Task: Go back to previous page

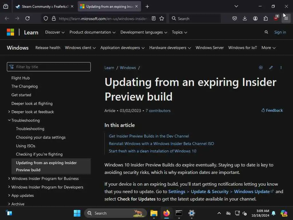Action: click(x=7, y=18)
